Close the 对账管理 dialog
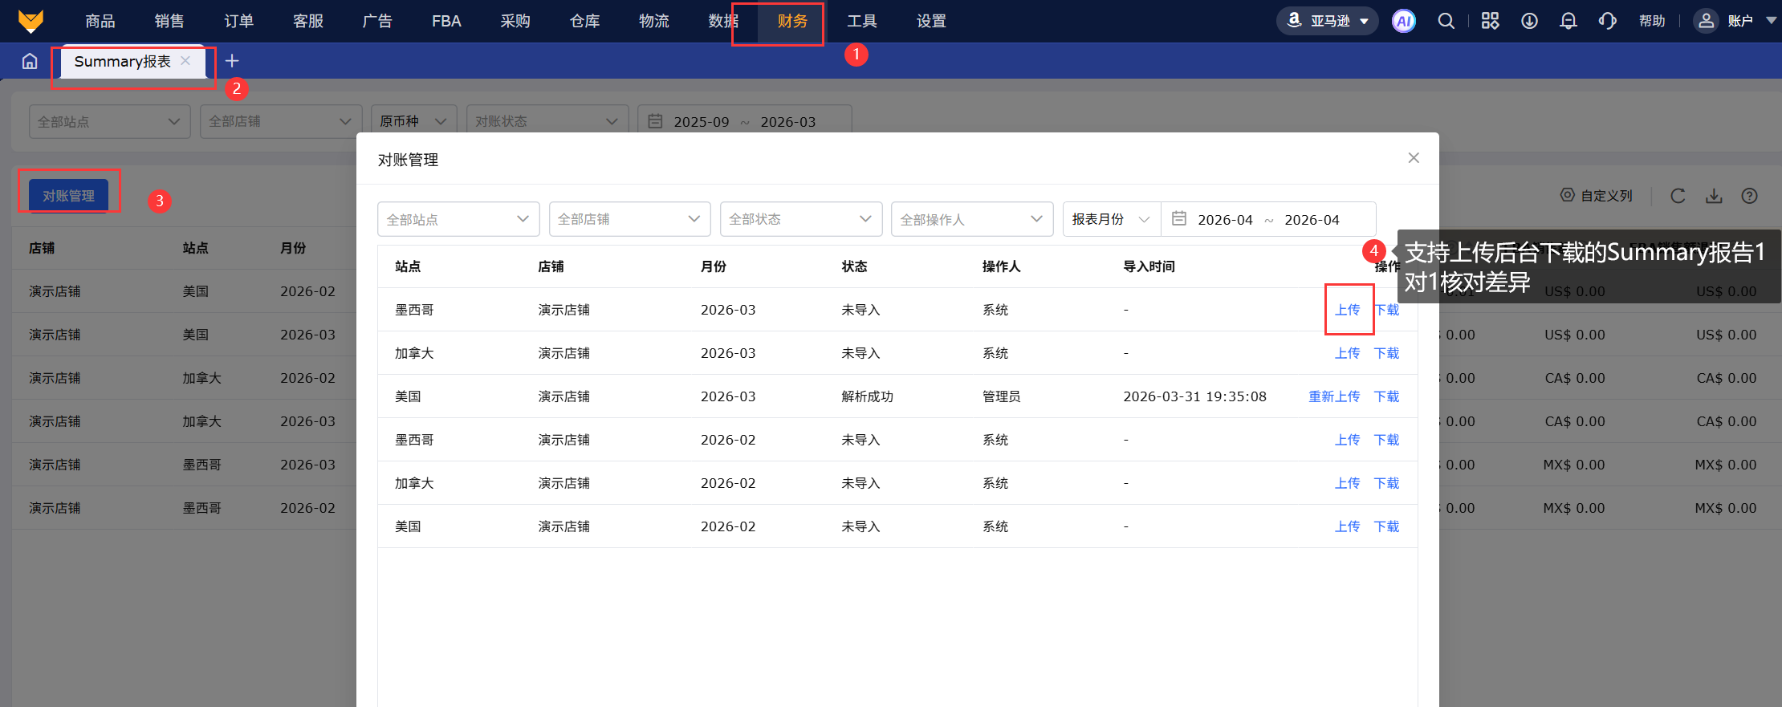The height and width of the screenshot is (707, 1782). tap(1414, 158)
